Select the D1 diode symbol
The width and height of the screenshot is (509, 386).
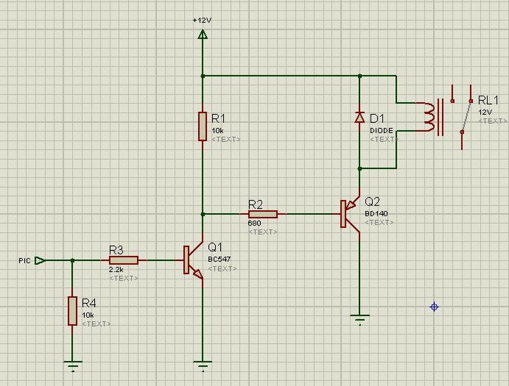pyautogui.click(x=359, y=117)
